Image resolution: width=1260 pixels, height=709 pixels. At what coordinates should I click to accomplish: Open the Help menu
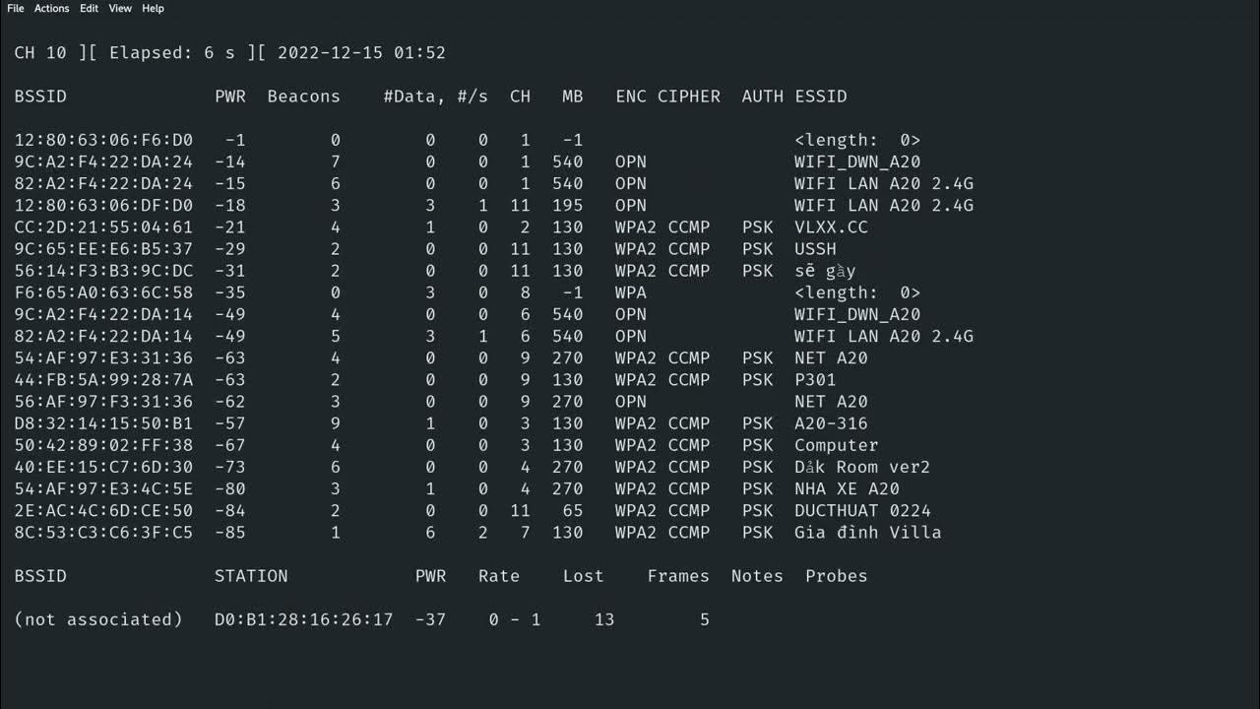click(153, 8)
